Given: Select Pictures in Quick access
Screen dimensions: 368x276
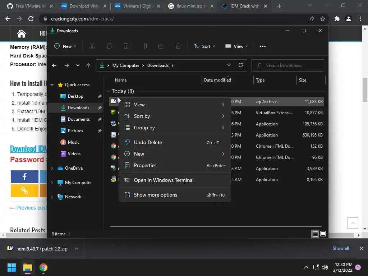Looking at the screenshot, I should pos(75,131).
